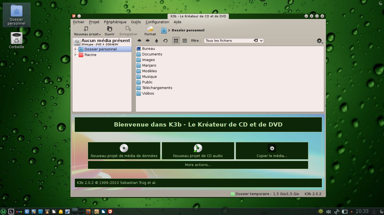
Task: Select the Musique folder
Action: tap(147, 77)
